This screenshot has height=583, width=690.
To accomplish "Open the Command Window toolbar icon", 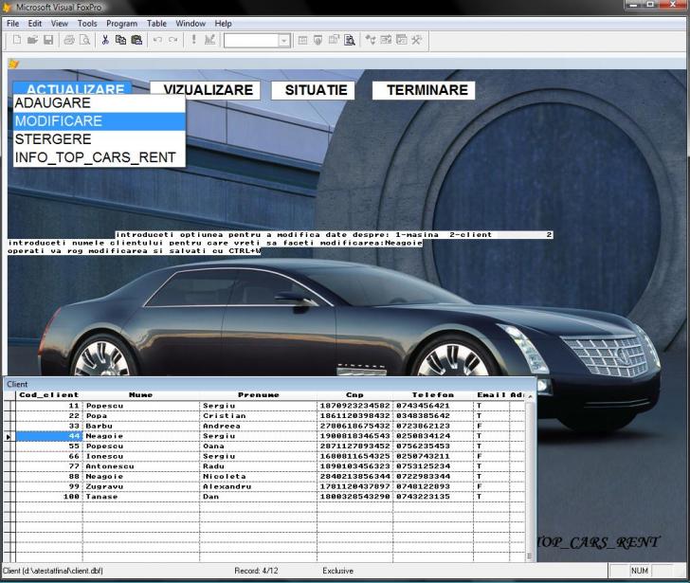I will (x=302, y=40).
